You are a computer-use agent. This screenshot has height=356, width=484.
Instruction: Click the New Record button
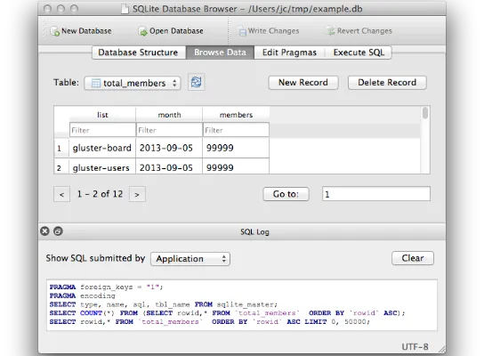click(x=303, y=83)
